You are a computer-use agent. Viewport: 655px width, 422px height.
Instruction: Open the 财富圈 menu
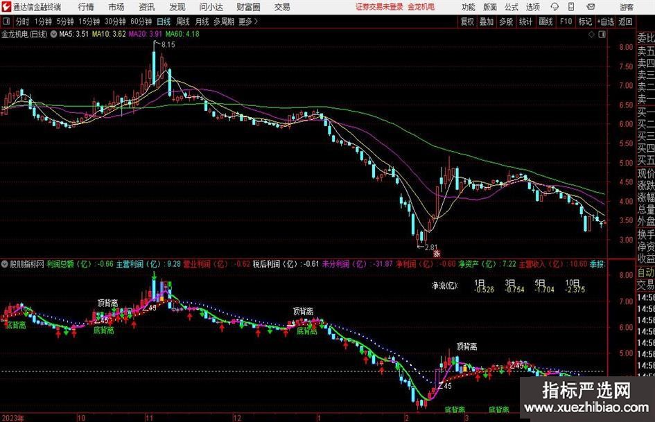tap(248, 7)
